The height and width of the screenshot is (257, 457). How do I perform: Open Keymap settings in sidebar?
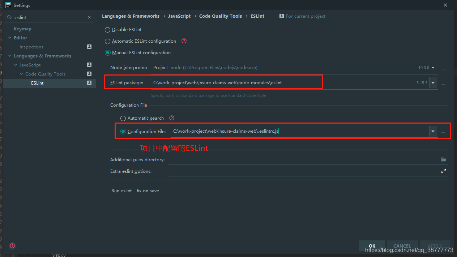[x=22, y=29]
